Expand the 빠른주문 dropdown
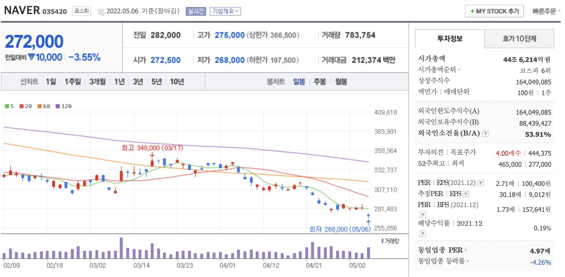Screen dimensions: 565x277 point(546,11)
